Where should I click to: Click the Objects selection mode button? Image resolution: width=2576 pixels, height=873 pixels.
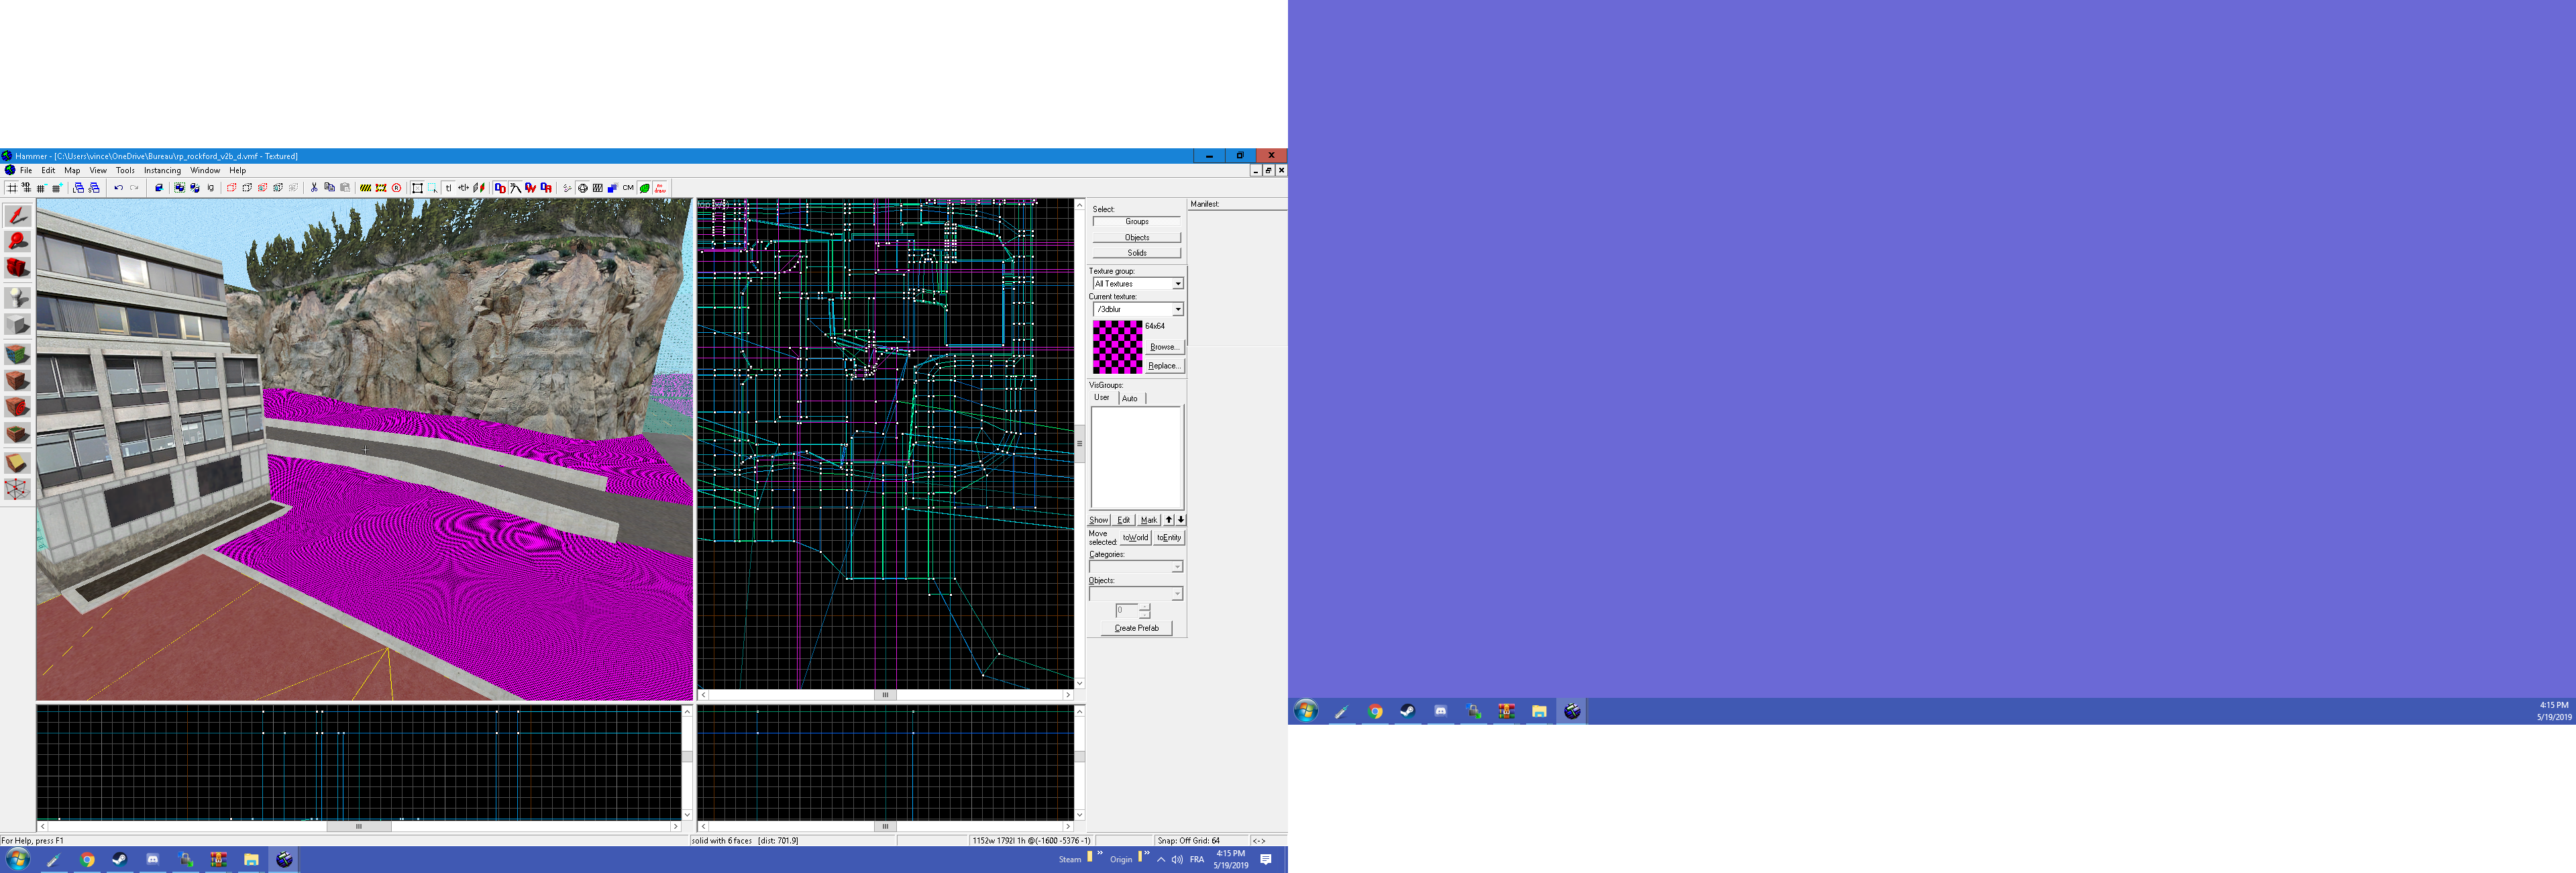pos(1136,237)
